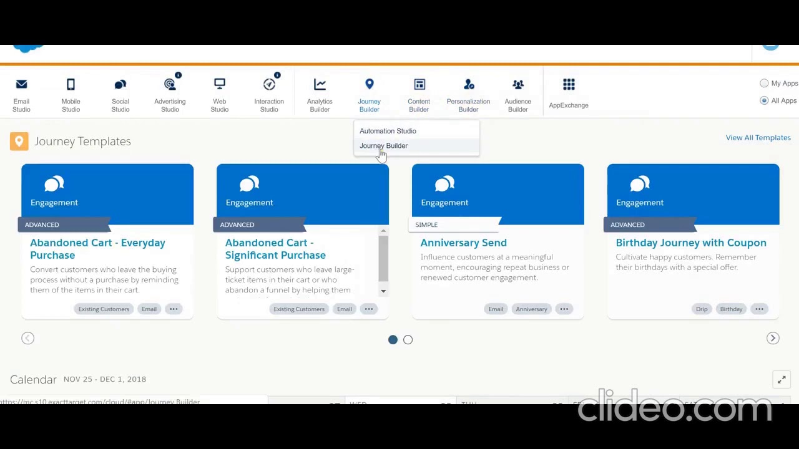Open Social Studio icon

120,84
